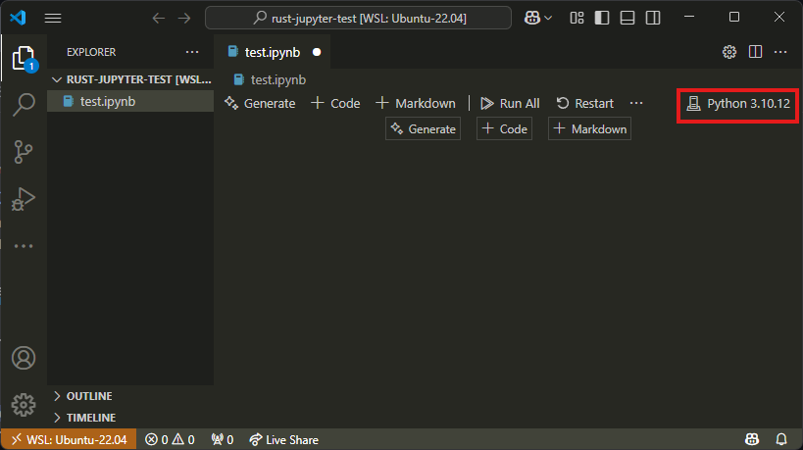Open the Run and Debug view
The width and height of the screenshot is (803, 450).
pos(24,199)
